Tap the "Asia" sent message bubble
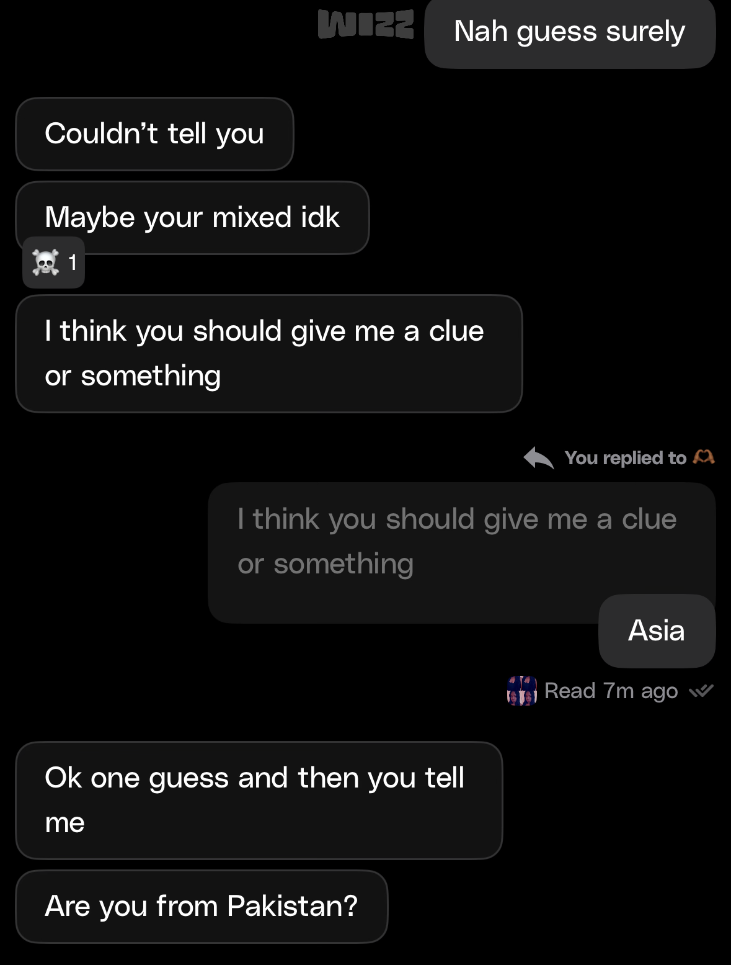This screenshot has height=965, width=731. click(x=657, y=631)
